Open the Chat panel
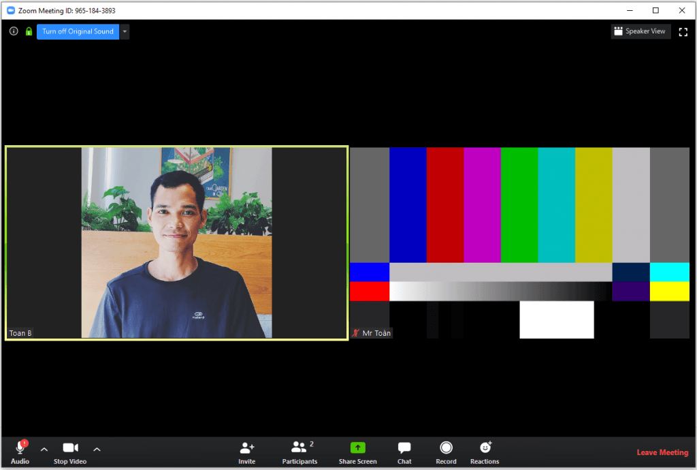 click(x=404, y=448)
